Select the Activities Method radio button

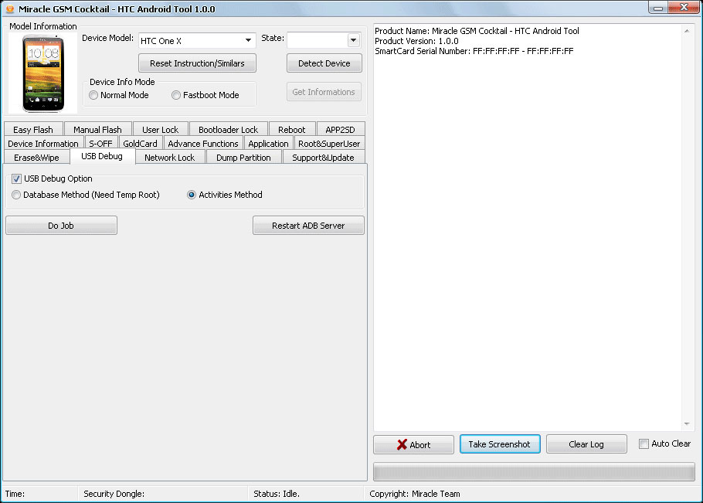coord(192,195)
